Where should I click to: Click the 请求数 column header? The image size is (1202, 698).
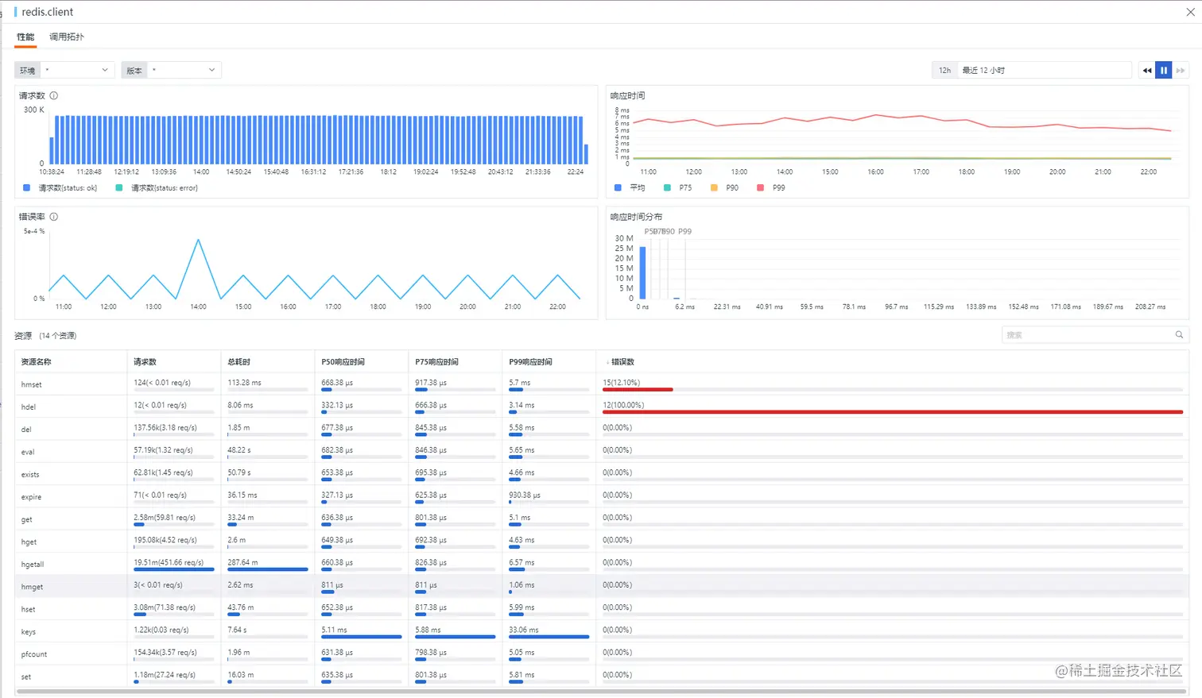(x=145, y=362)
